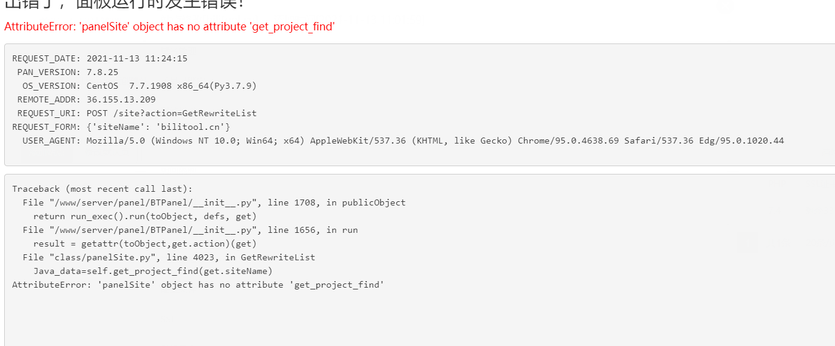The width and height of the screenshot is (835, 346).
Task: Click the 'return run_exec().run' code line
Action: click(x=145, y=216)
